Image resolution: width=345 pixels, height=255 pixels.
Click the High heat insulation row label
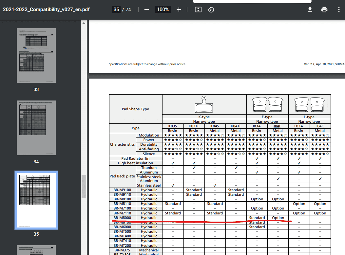click(x=136, y=163)
